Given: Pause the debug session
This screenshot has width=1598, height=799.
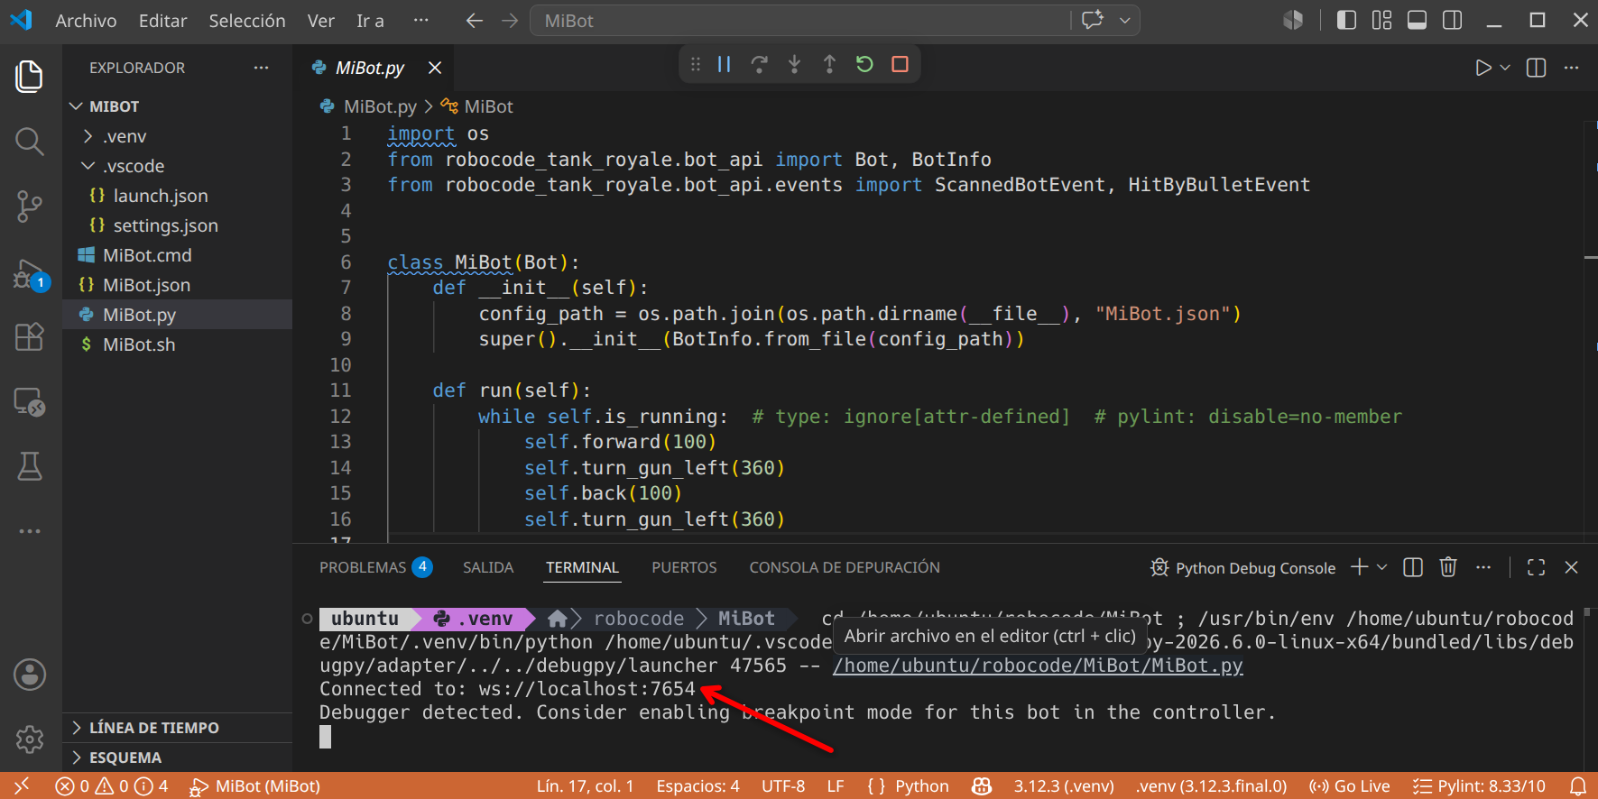Looking at the screenshot, I should pyautogui.click(x=724, y=64).
